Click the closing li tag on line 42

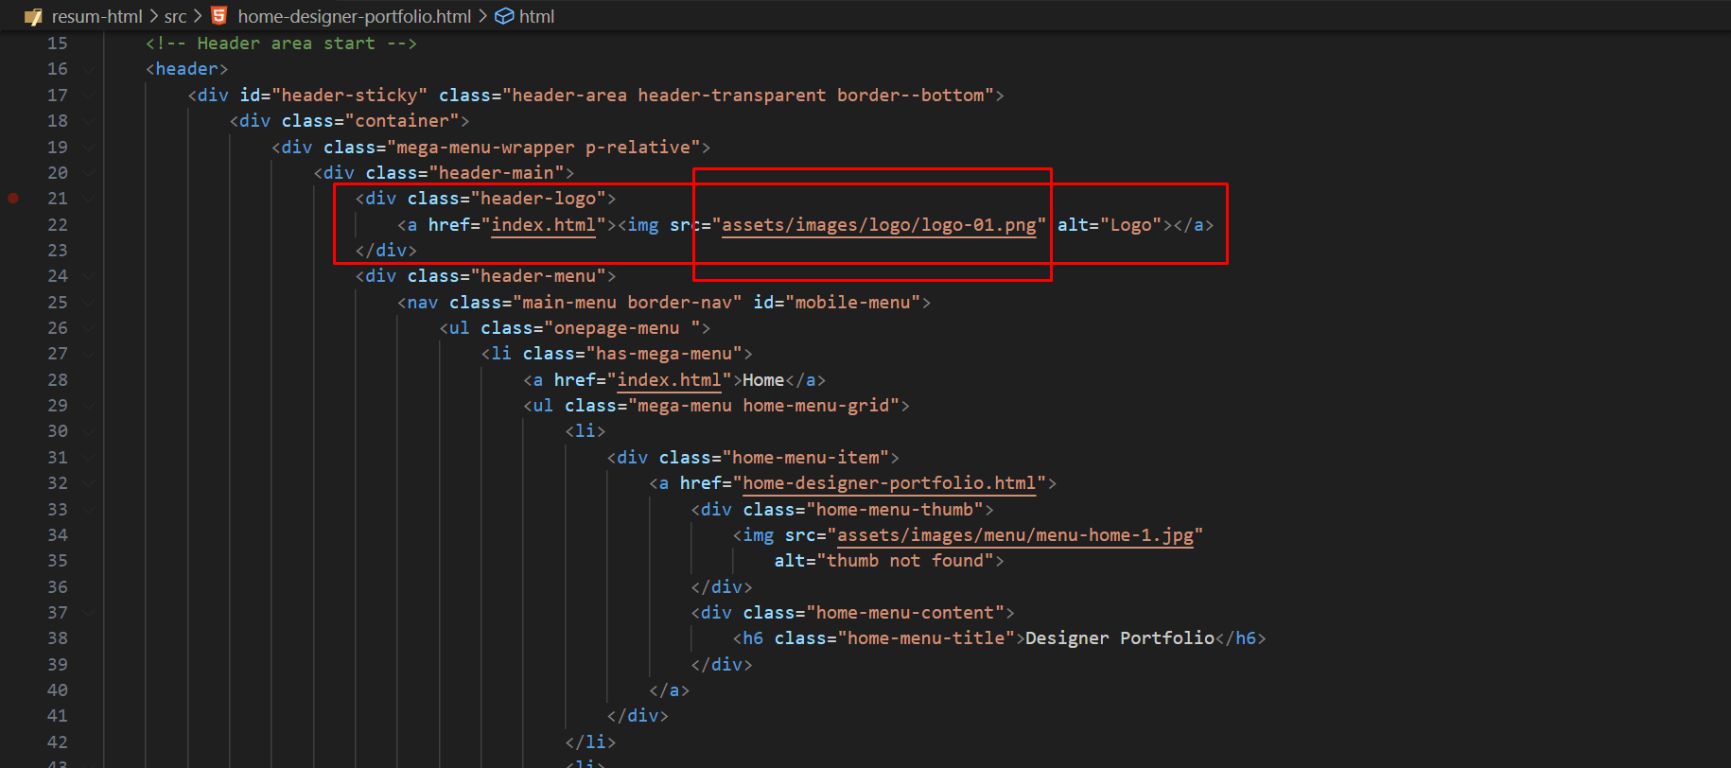590,742
